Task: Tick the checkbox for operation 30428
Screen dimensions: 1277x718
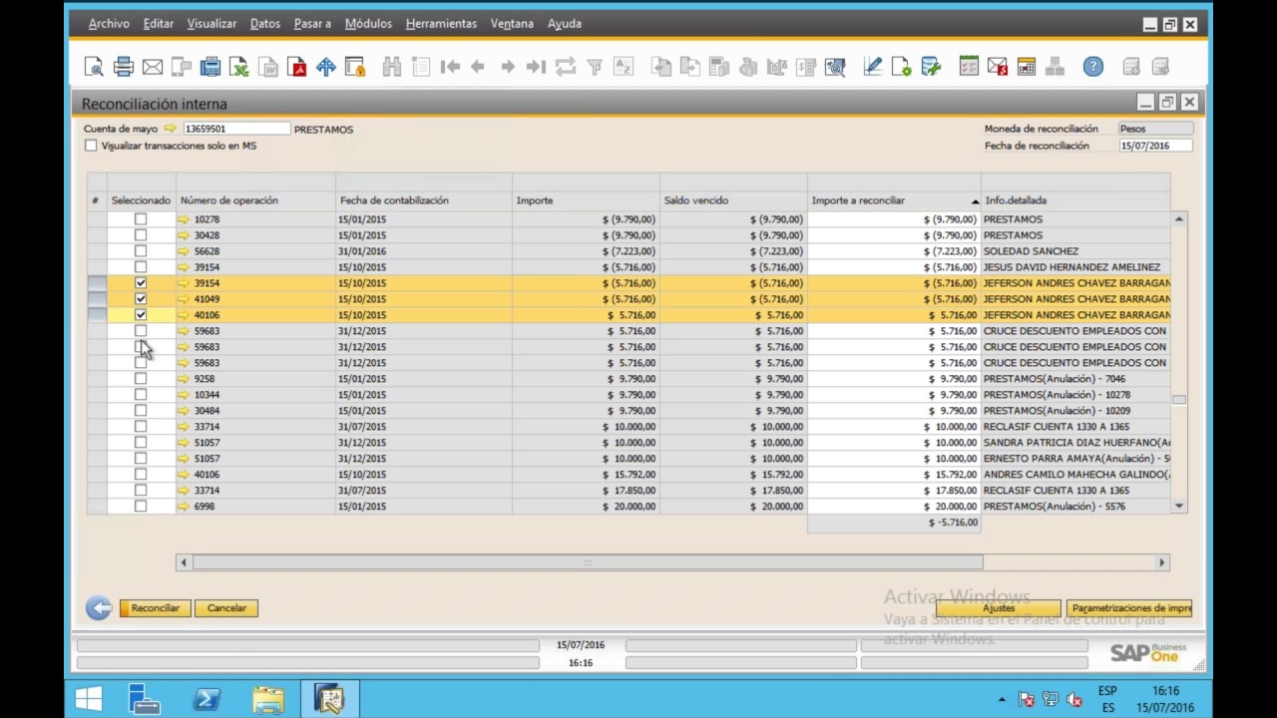Action: [141, 235]
